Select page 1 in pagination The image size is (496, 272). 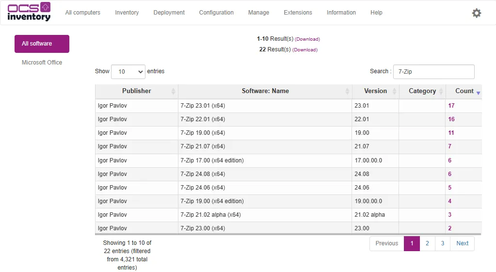tap(412, 243)
